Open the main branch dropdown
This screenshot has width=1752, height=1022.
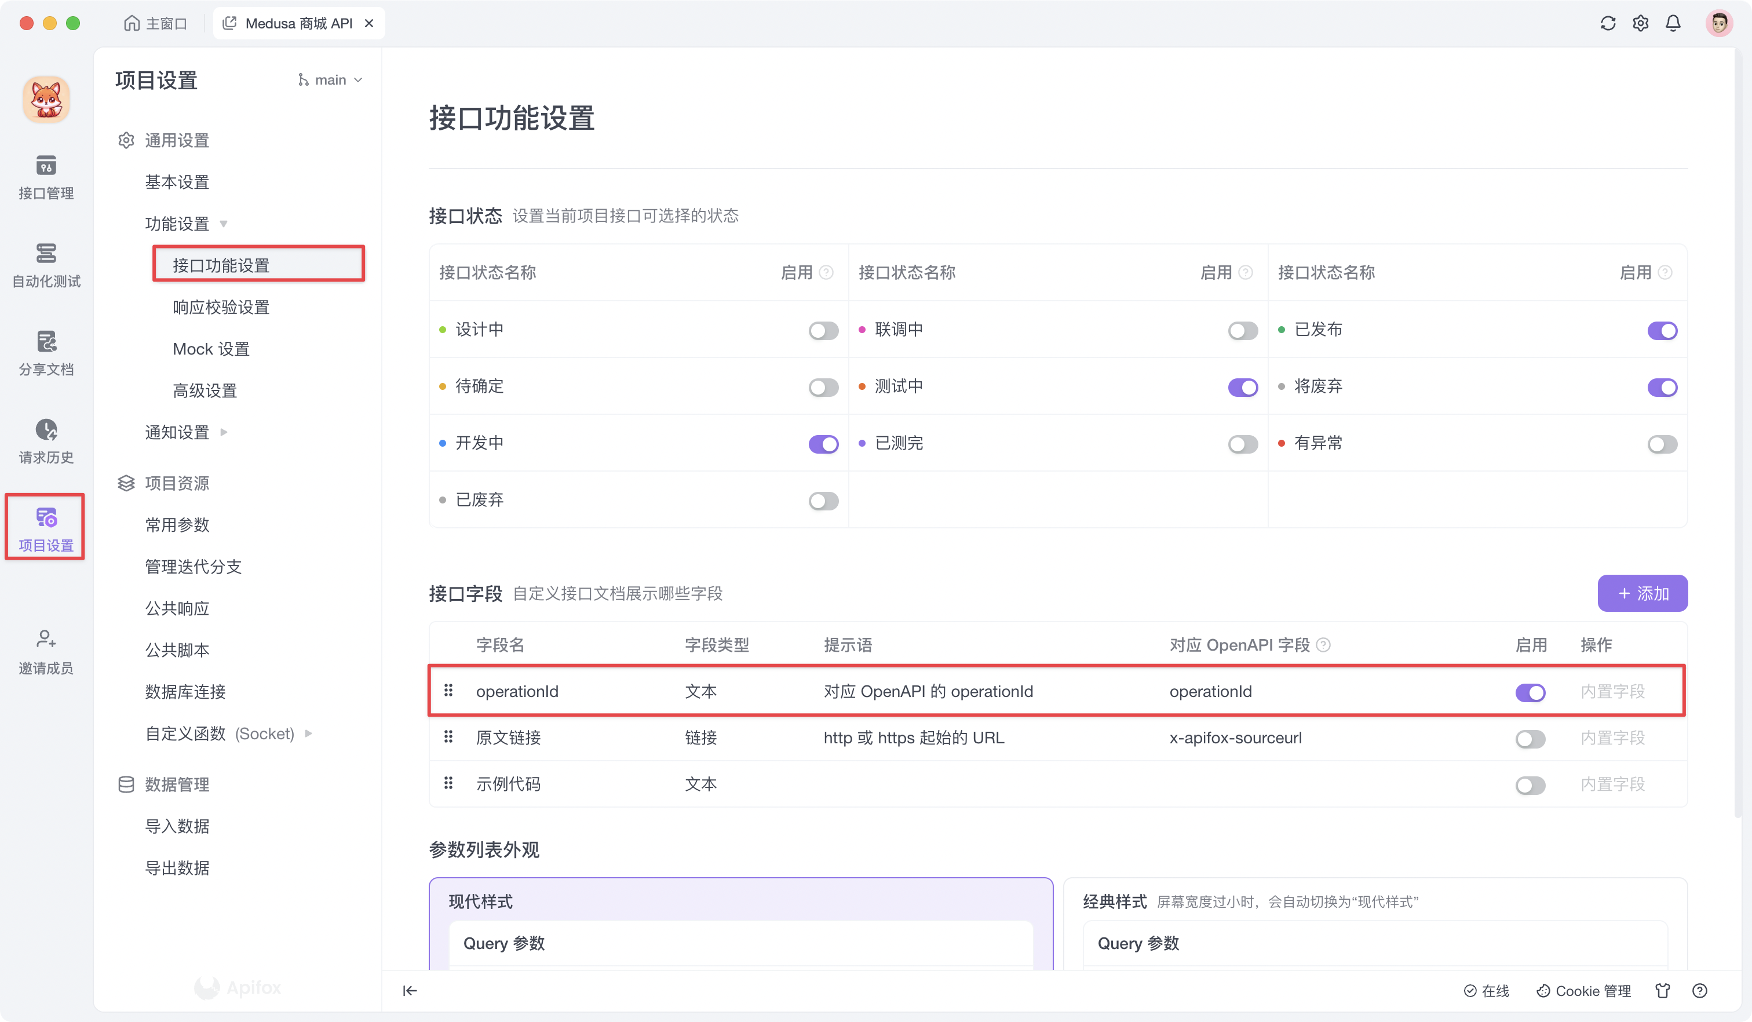[x=330, y=79]
